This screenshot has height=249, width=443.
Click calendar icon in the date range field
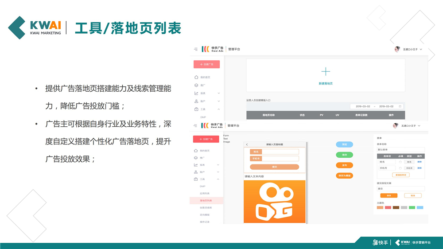[400, 106]
